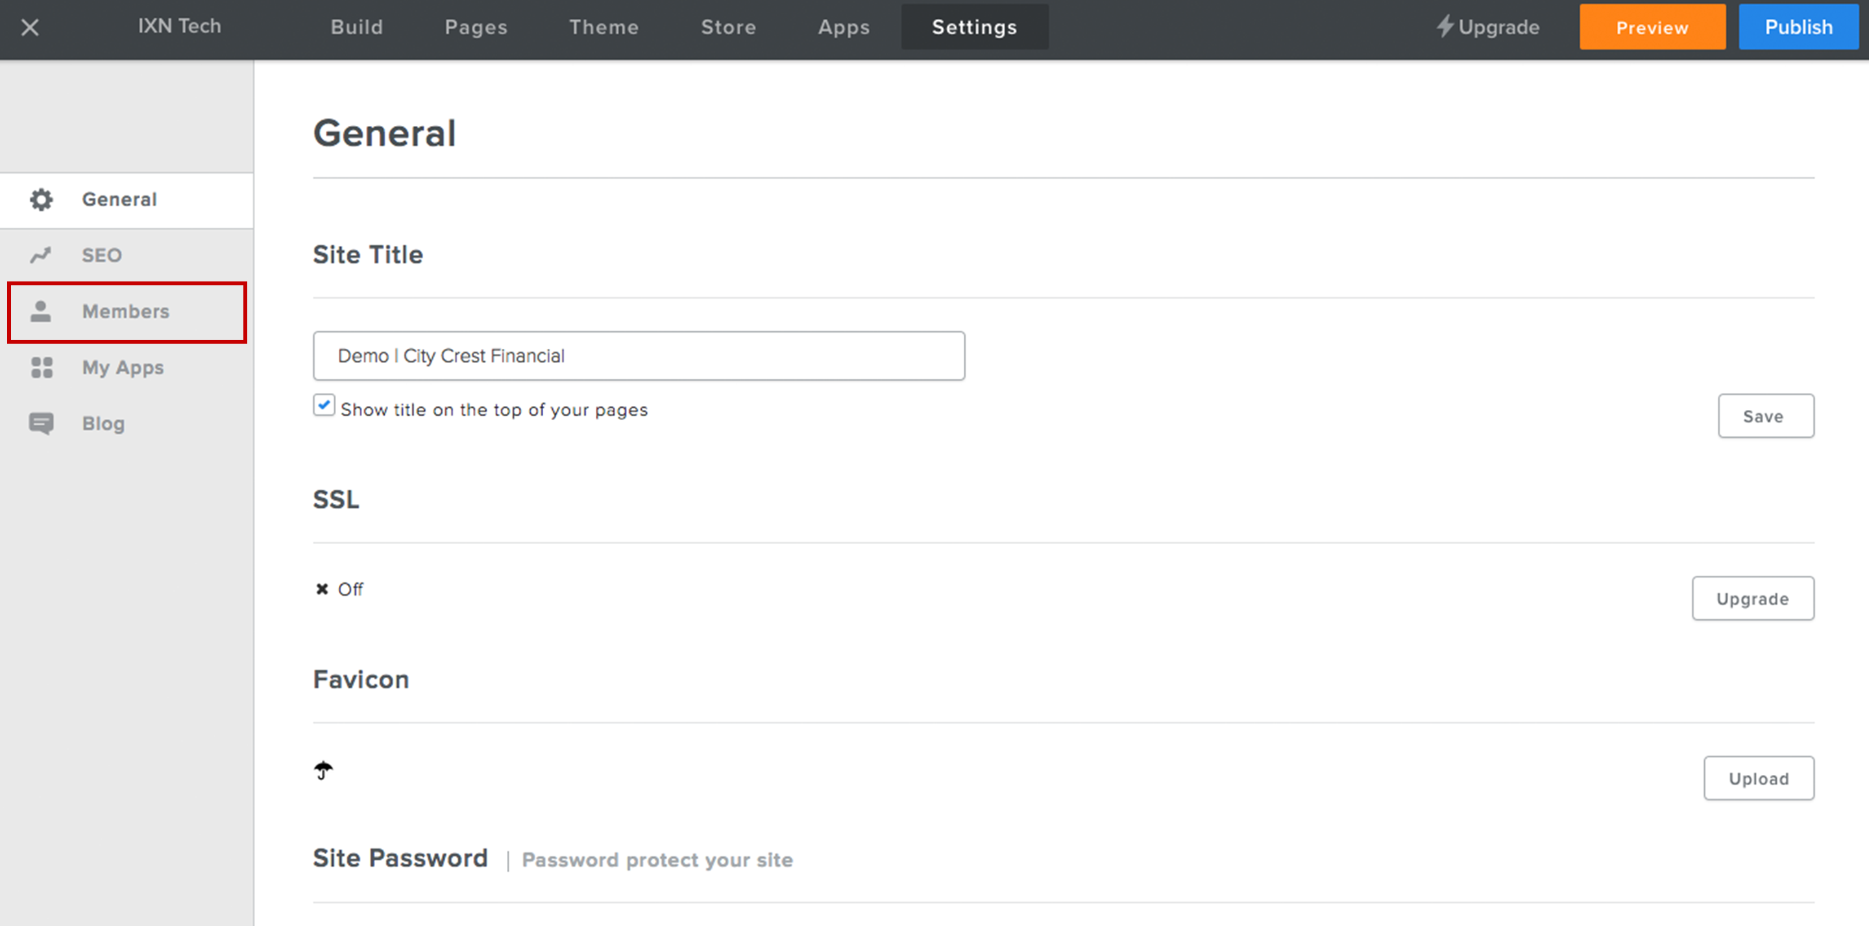Image resolution: width=1869 pixels, height=926 pixels.
Task: Click the SEO analytics icon
Action: pyautogui.click(x=42, y=255)
